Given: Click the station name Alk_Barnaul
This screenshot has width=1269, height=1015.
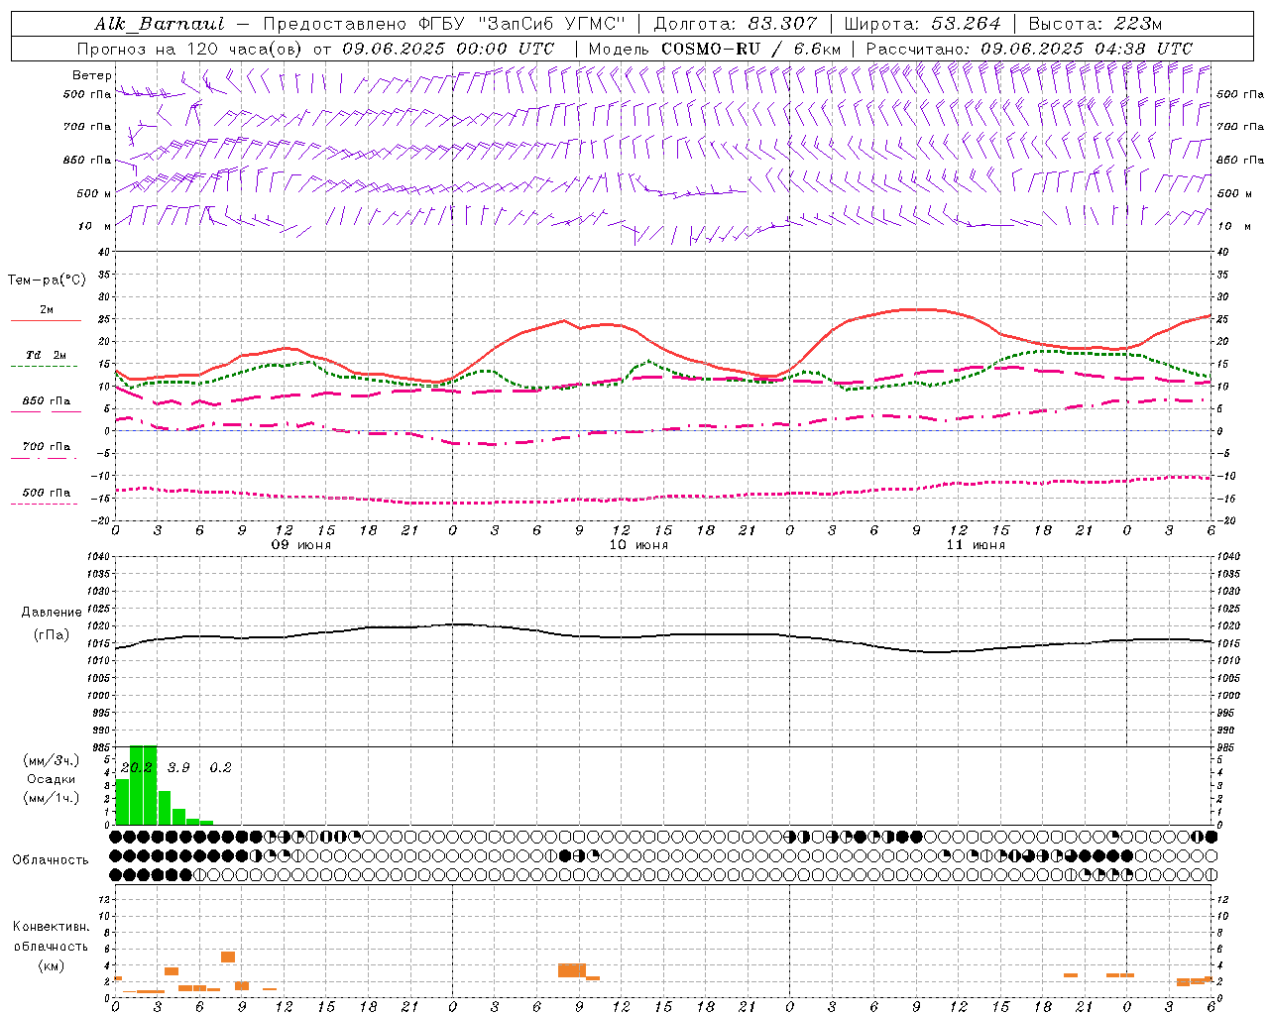Looking at the screenshot, I should click(x=160, y=24).
